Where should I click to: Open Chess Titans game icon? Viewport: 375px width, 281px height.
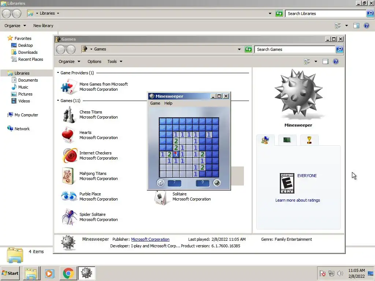pyautogui.click(x=68, y=115)
